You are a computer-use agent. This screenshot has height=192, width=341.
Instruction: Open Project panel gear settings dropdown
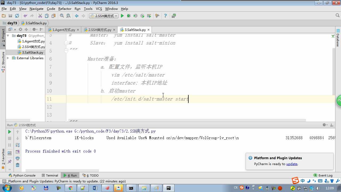click(35, 30)
